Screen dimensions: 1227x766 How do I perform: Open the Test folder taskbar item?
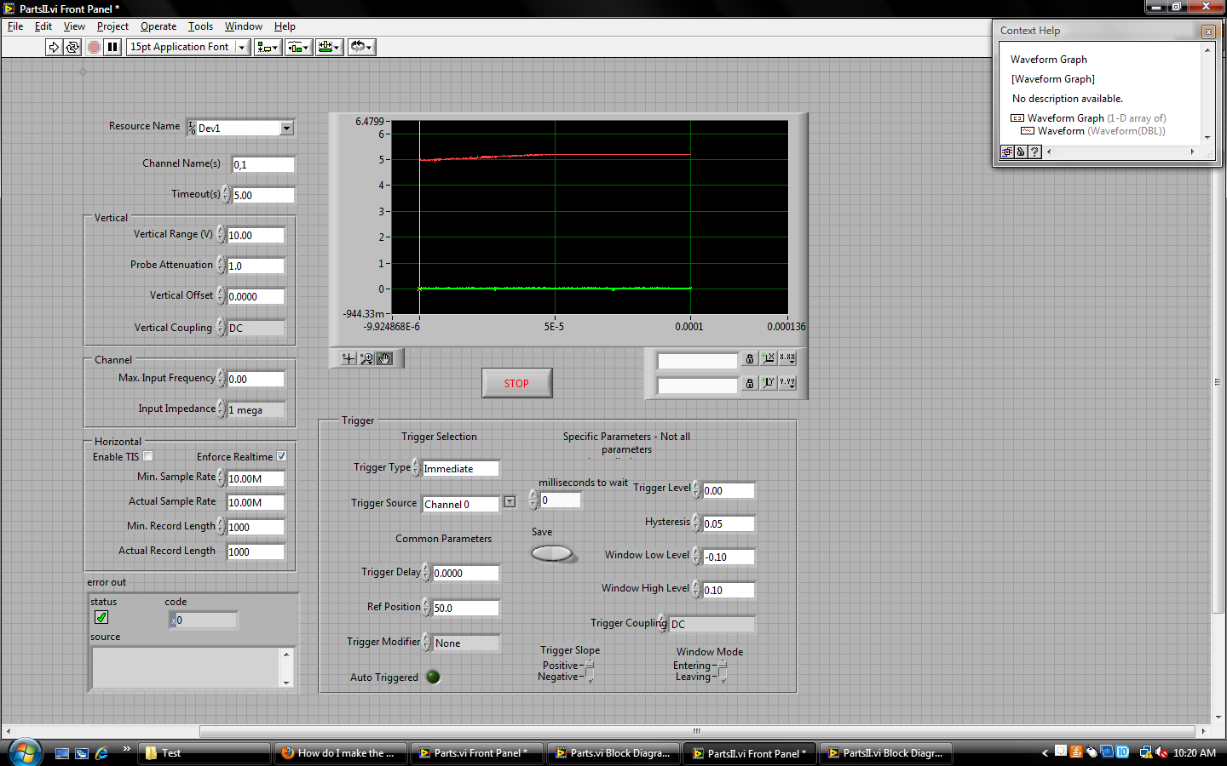tap(204, 753)
